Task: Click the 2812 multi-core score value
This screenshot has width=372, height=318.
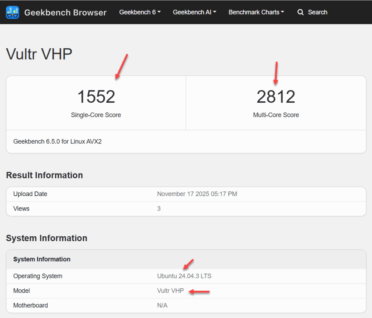Action: tap(276, 96)
